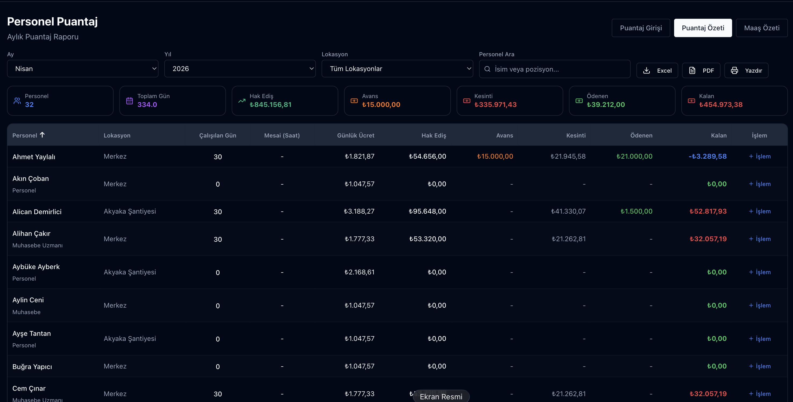The height and width of the screenshot is (402, 793).
Task: Click the Personel people icon card
Action: tap(60, 100)
